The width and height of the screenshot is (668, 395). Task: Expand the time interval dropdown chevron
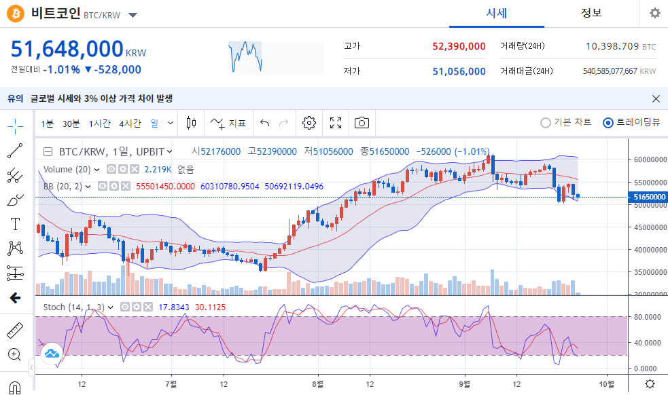[x=171, y=123]
